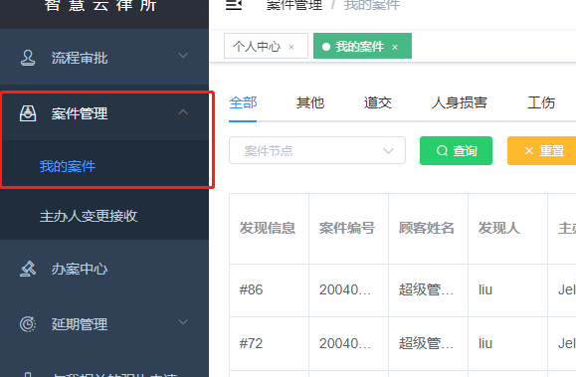576x377 pixels.
Task: Select the 工伤 category tab
Action: point(541,102)
